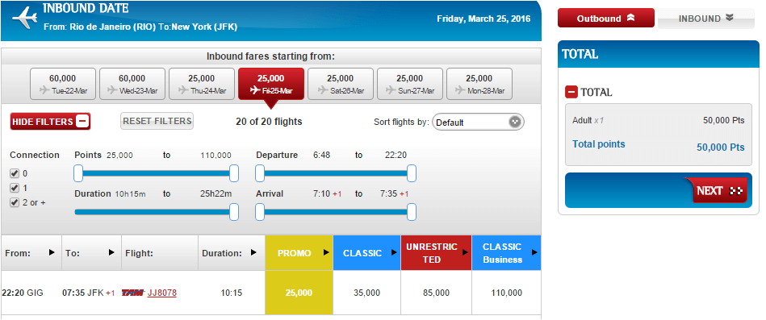Uncheck the 0 connections checkbox
The width and height of the screenshot is (766, 320).
click(15, 173)
